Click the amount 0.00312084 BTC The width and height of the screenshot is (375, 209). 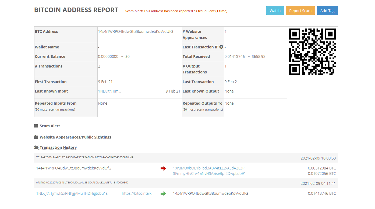pyautogui.click(x=322, y=168)
